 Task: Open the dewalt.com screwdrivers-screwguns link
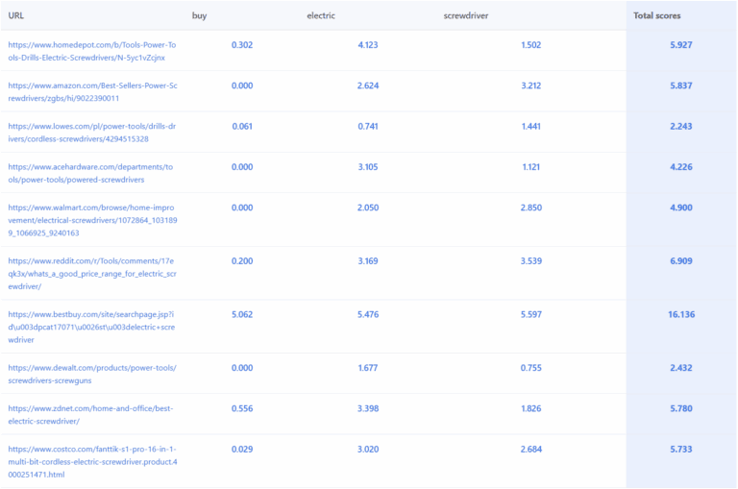point(92,374)
